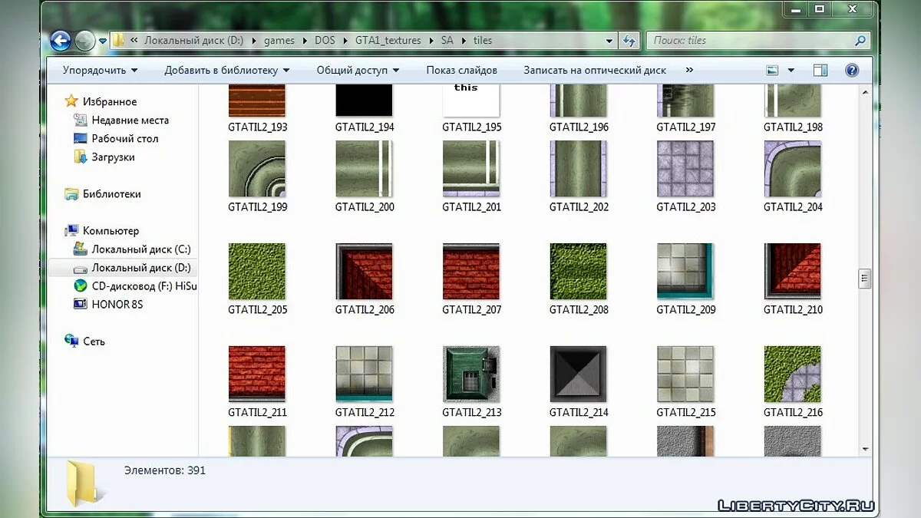
Task: Click the Back navigation arrow button
Action: pos(61,41)
